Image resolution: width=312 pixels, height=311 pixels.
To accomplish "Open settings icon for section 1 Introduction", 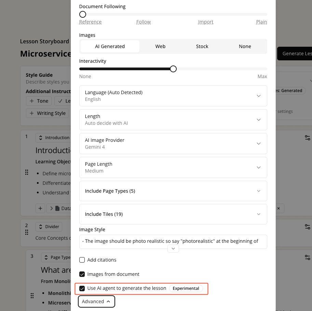I will (x=308, y=138).
